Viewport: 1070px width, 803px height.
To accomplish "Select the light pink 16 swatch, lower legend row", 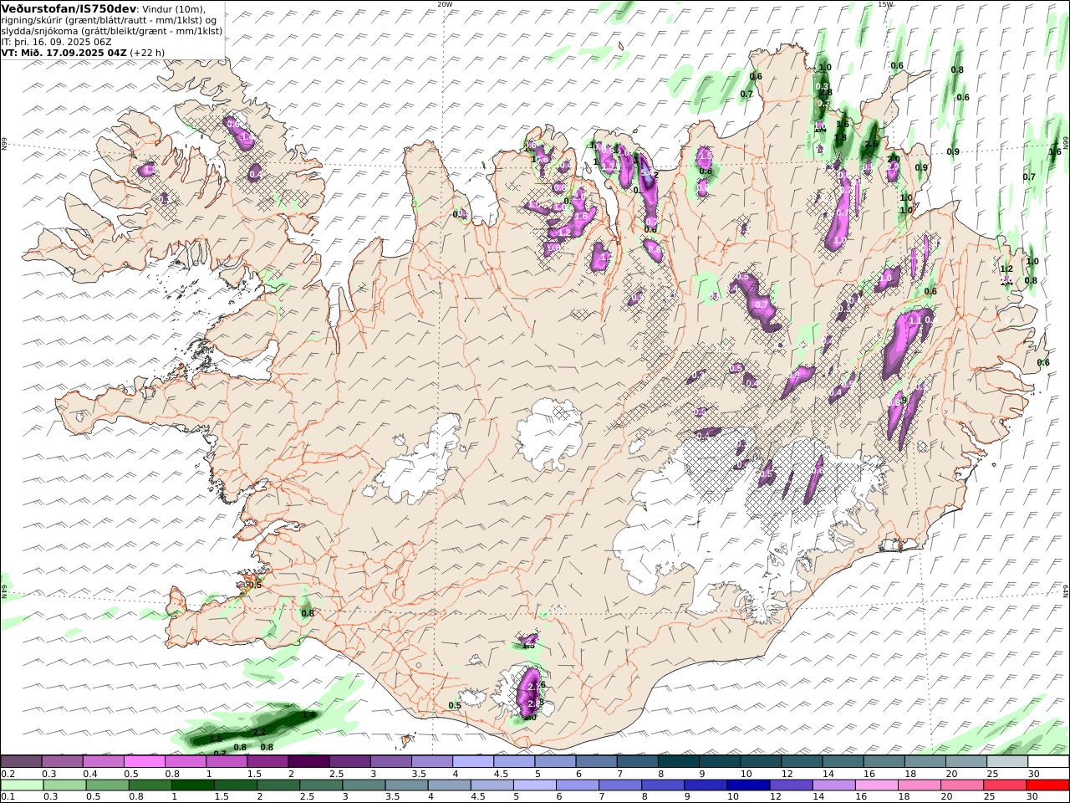I will pos(877,785).
